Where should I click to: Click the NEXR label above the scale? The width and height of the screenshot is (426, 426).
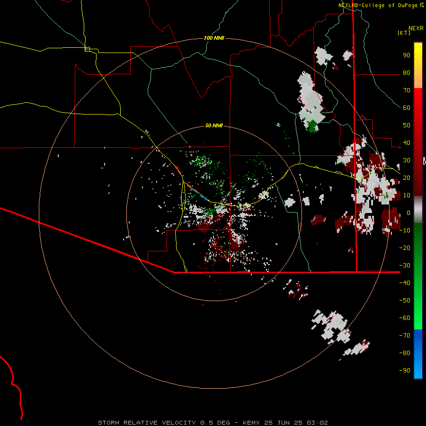coord(416,28)
